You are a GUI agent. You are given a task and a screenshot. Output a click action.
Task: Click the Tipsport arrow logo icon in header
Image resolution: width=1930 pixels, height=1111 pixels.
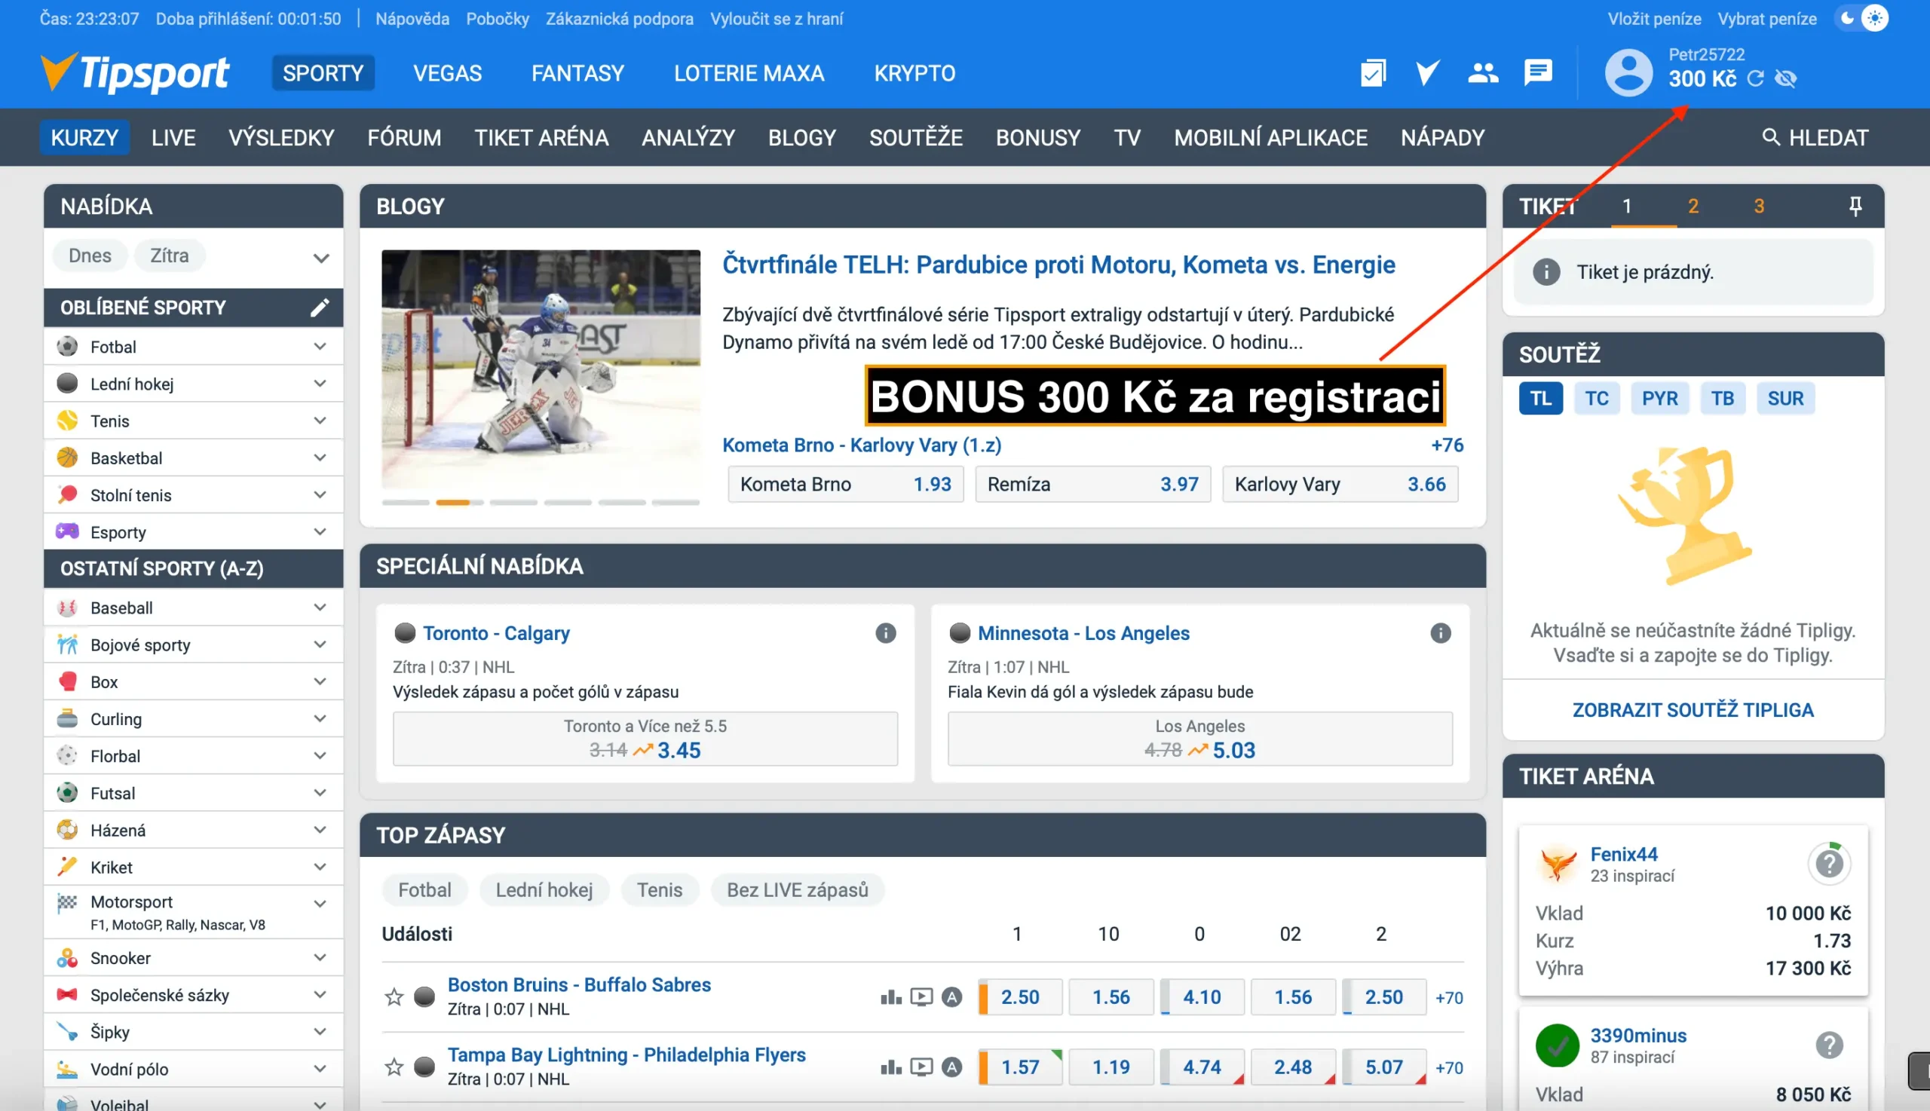point(1427,73)
